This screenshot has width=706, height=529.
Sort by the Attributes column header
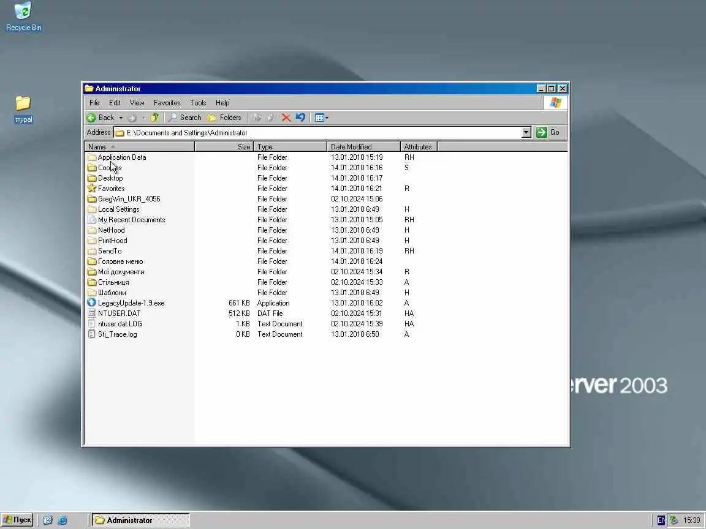(419, 147)
